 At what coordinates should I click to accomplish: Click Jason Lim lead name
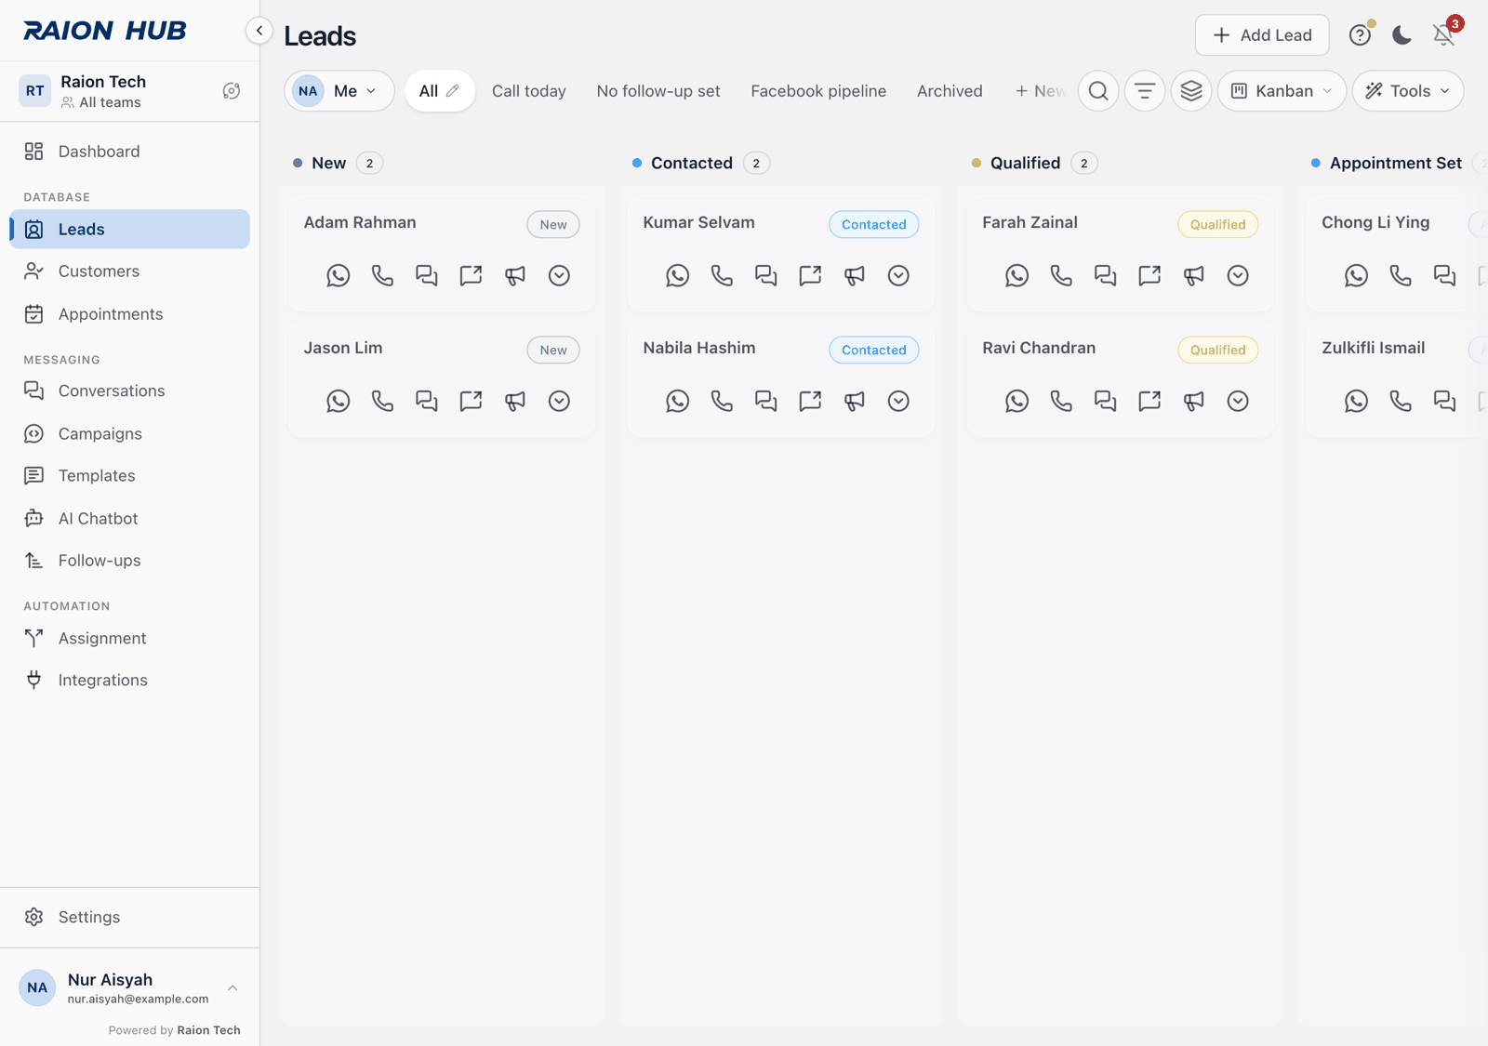coord(343,348)
